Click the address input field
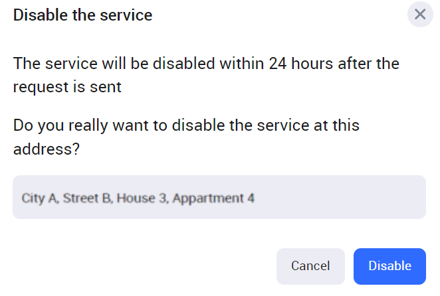The width and height of the screenshot is (440, 296). pos(219,198)
